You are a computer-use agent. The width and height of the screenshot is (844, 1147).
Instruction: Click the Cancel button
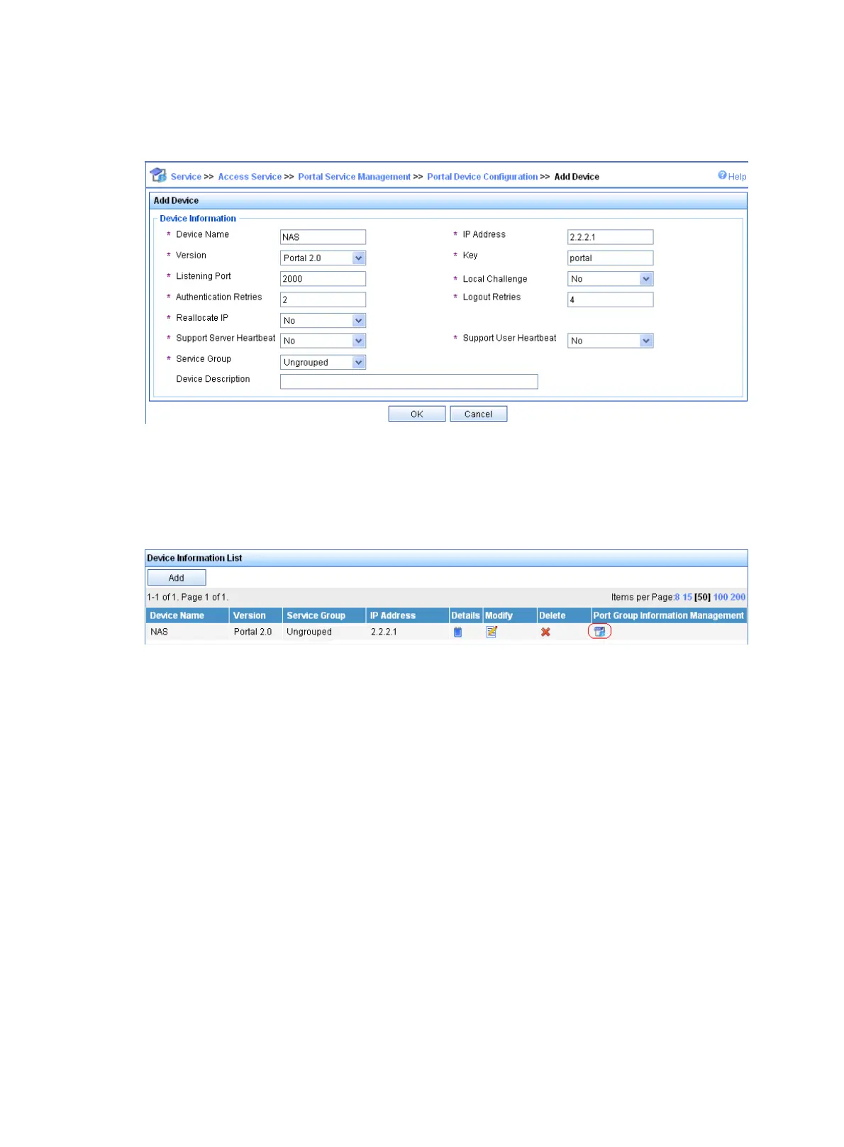click(478, 414)
